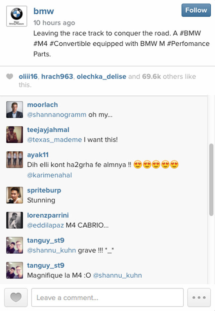Open the @eddilapaz mention link

click(45, 225)
